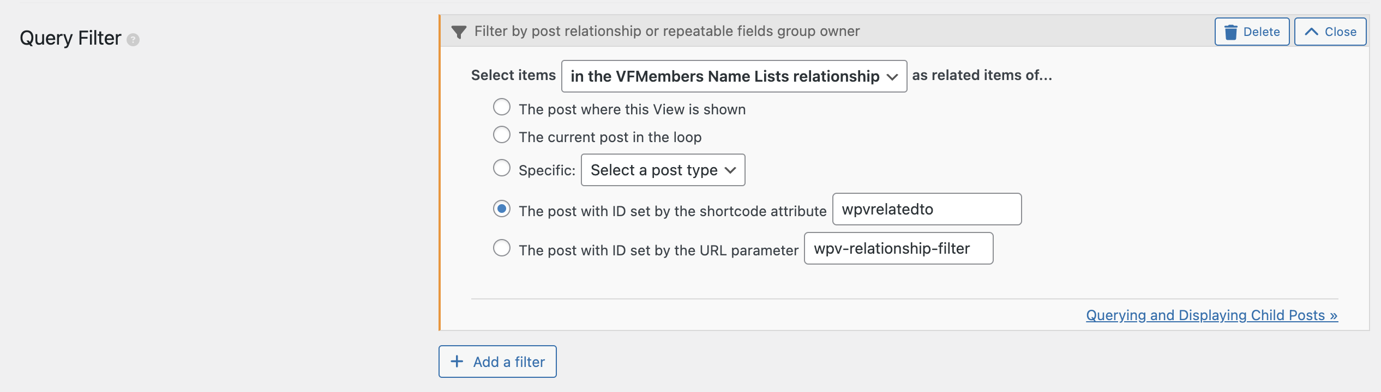Click the wpv-relationship-filter URL parameter field
Screen dimensions: 1381x392
(899, 248)
